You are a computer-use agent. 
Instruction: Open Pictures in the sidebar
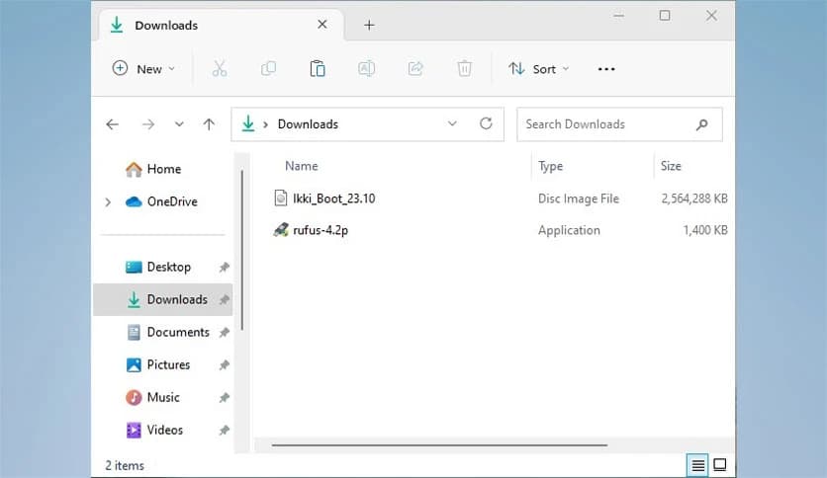click(157, 364)
